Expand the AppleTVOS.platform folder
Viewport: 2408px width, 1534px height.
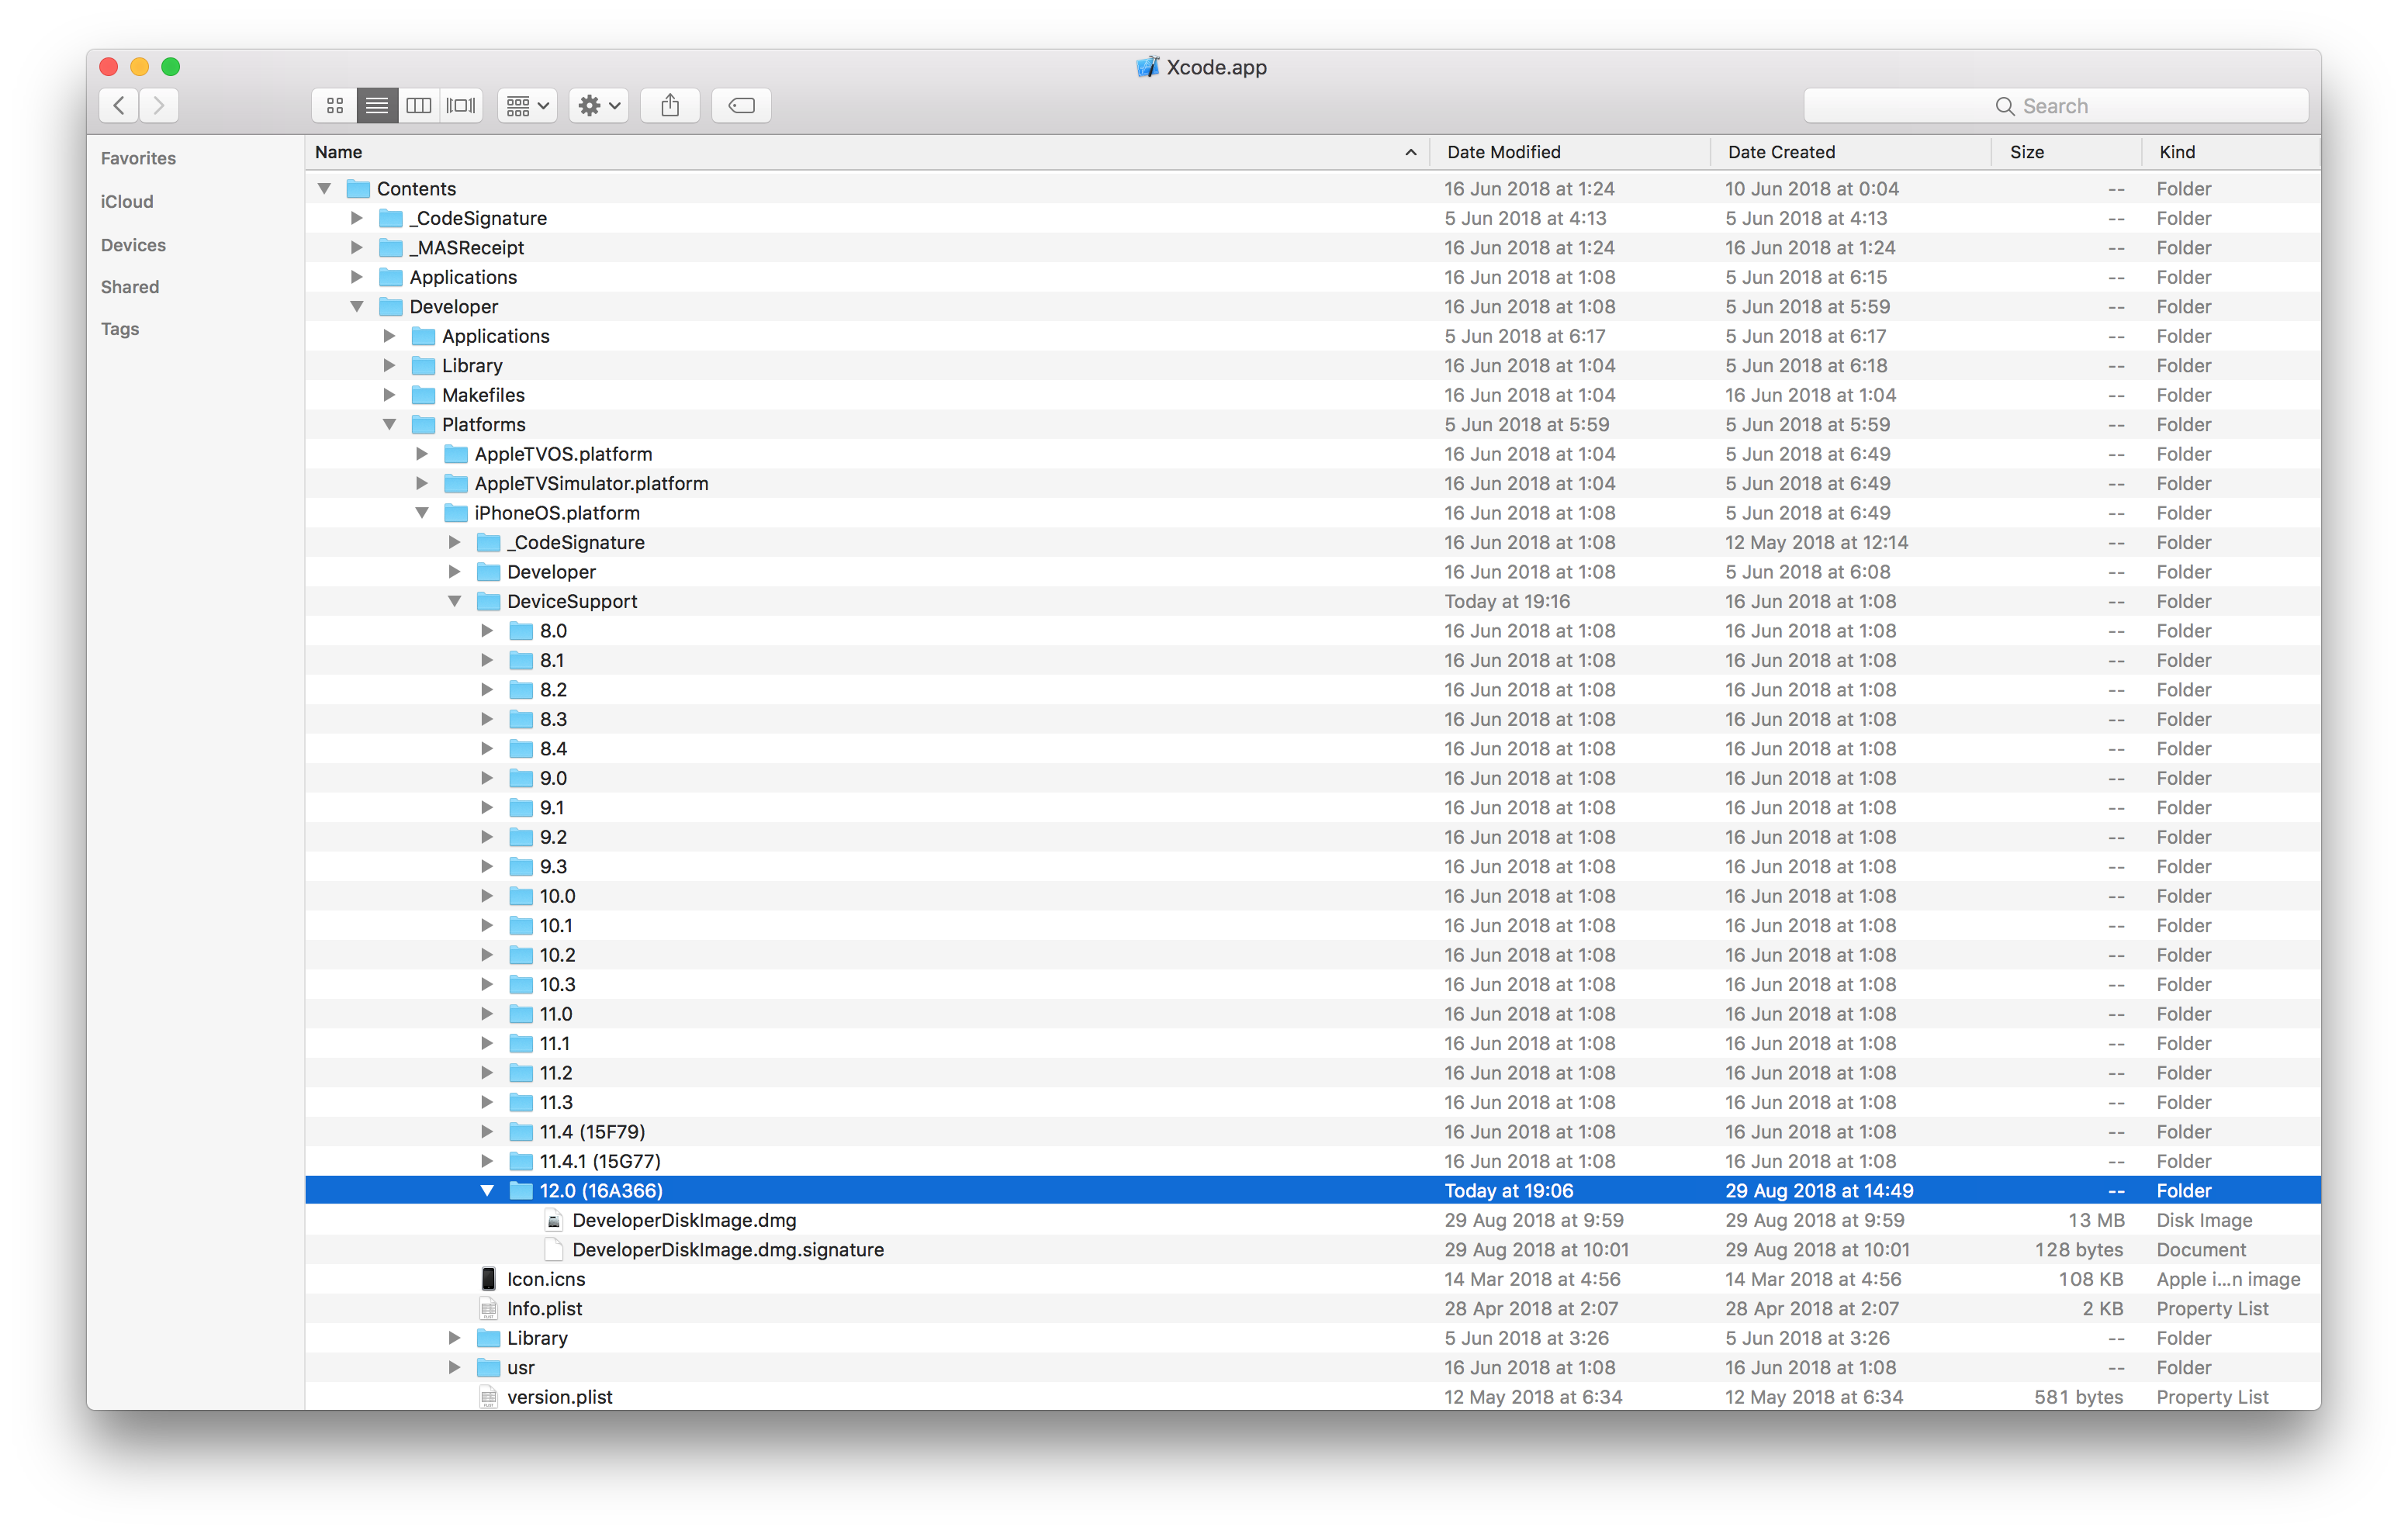[422, 454]
